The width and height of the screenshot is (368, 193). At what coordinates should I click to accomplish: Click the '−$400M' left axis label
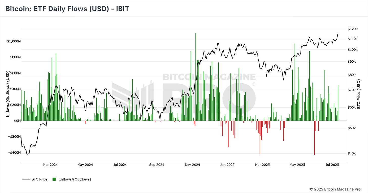14,153
